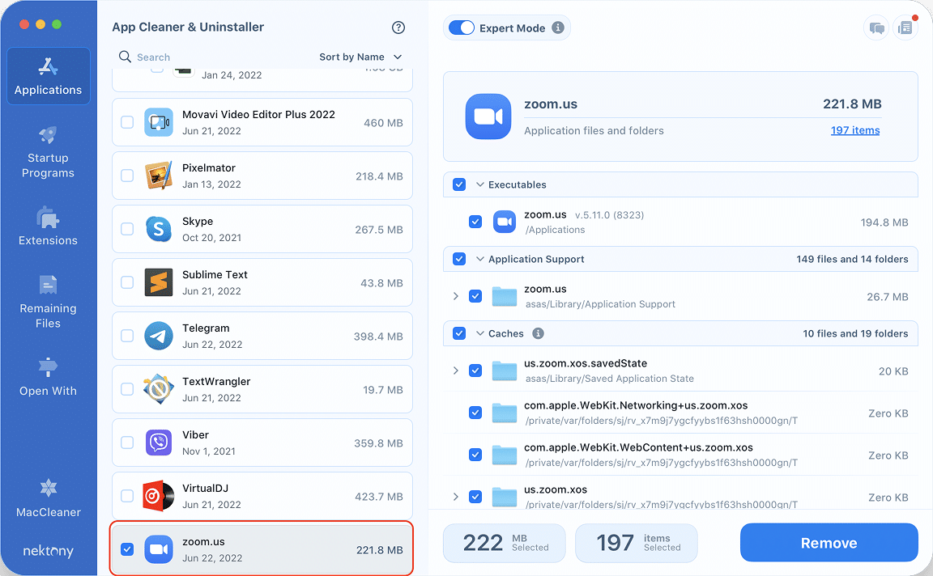Go to Extensions section

tap(49, 227)
